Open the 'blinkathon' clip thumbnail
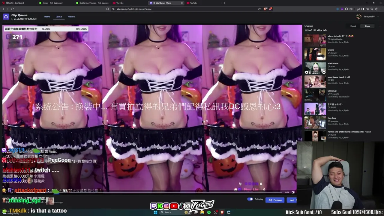The width and height of the screenshot is (384, 216). pyautogui.click(x=315, y=68)
